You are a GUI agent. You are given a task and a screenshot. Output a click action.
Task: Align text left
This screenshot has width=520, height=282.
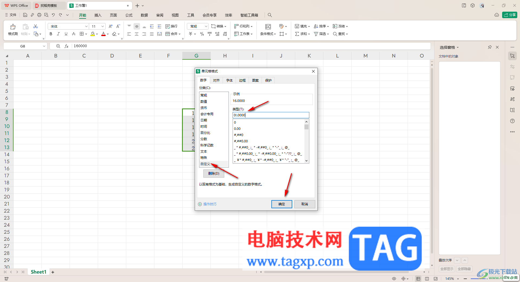(x=129, y=34)
